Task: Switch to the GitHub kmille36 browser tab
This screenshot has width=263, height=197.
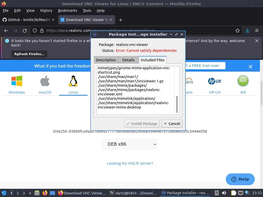Action: (29, 20)
